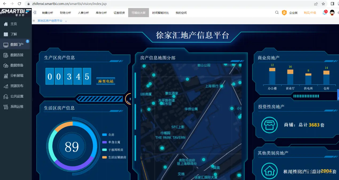Click the orange 企业版 shield badge
339x180 pixels.
[284, 12]
